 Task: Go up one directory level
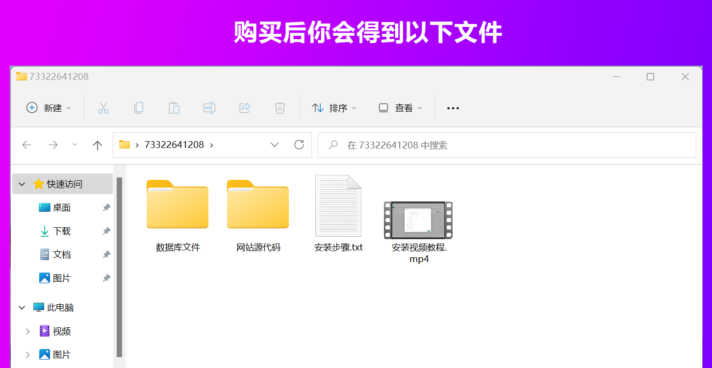pyautogui.click(x=98, y=145)
